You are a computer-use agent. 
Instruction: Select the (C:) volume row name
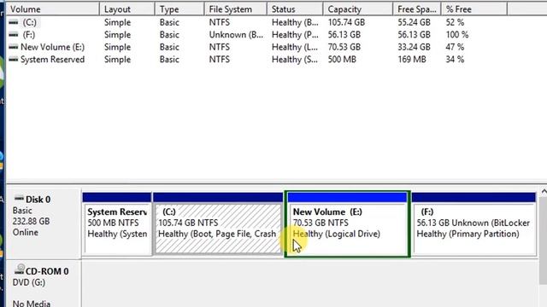[30, 23]
